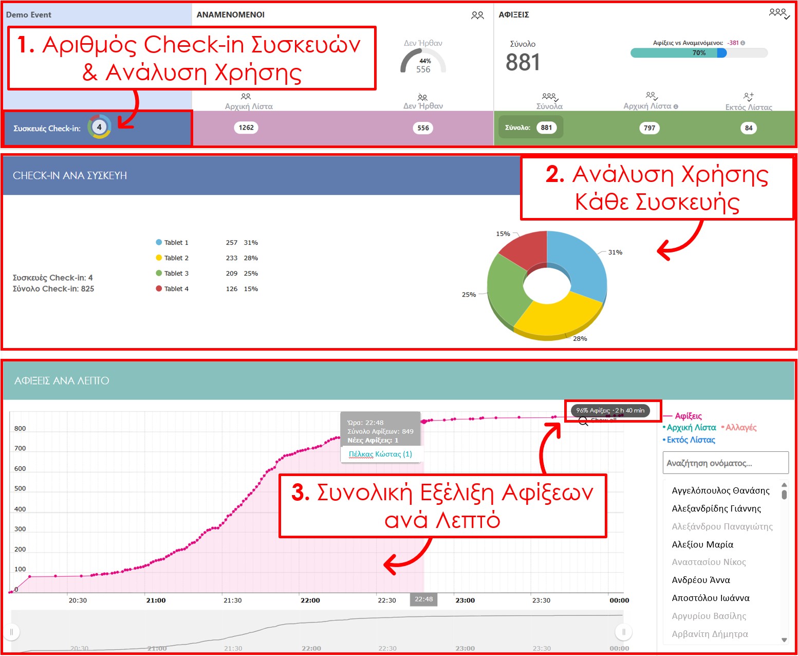This screenshot has height=656, width=798.
Task: Select the 797 Αρχική Λίστα count badge
Action: [x=649, y=128]
